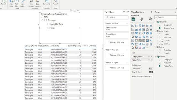Collapse the Visualizations pane
The height and width of the screenshot is (100, 177).
coord(152,12)
